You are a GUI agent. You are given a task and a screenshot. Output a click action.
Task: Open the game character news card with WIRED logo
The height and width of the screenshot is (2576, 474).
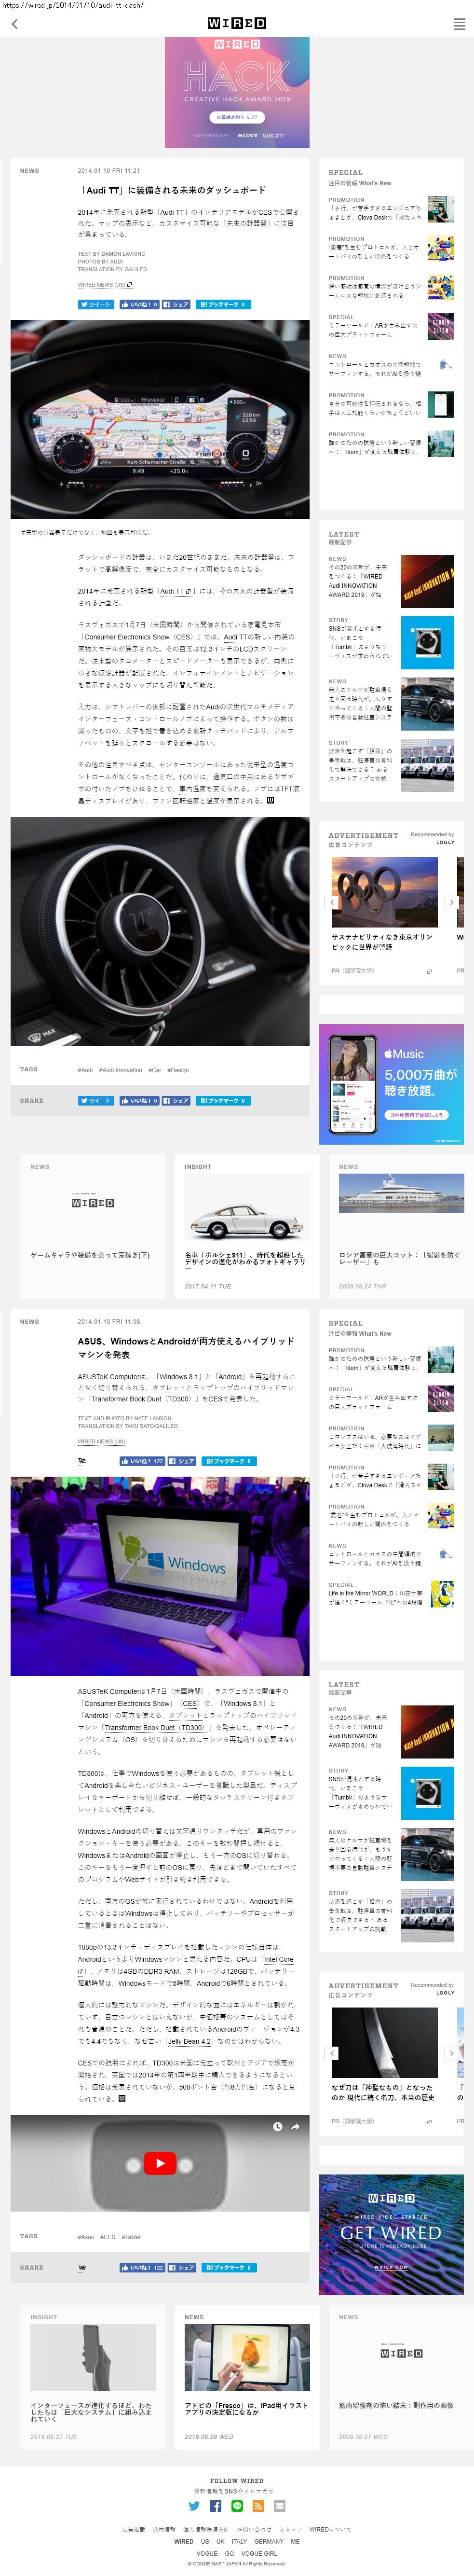click(92, 1227)
